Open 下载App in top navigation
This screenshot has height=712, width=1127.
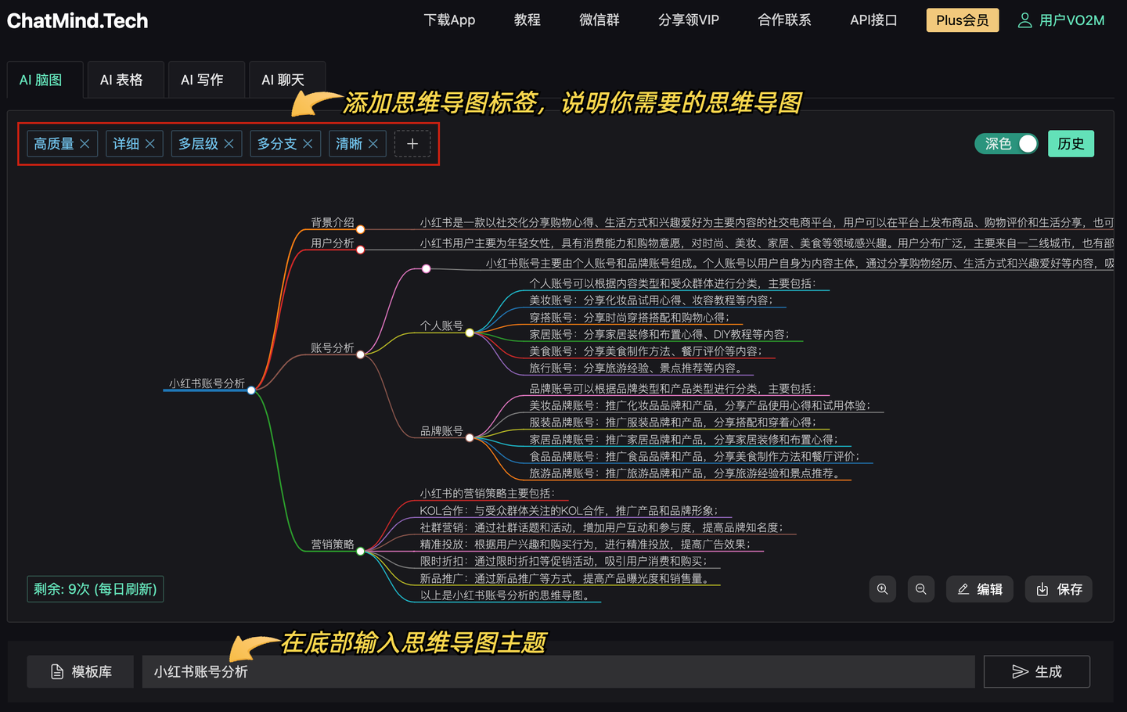[x=449, y=20]
